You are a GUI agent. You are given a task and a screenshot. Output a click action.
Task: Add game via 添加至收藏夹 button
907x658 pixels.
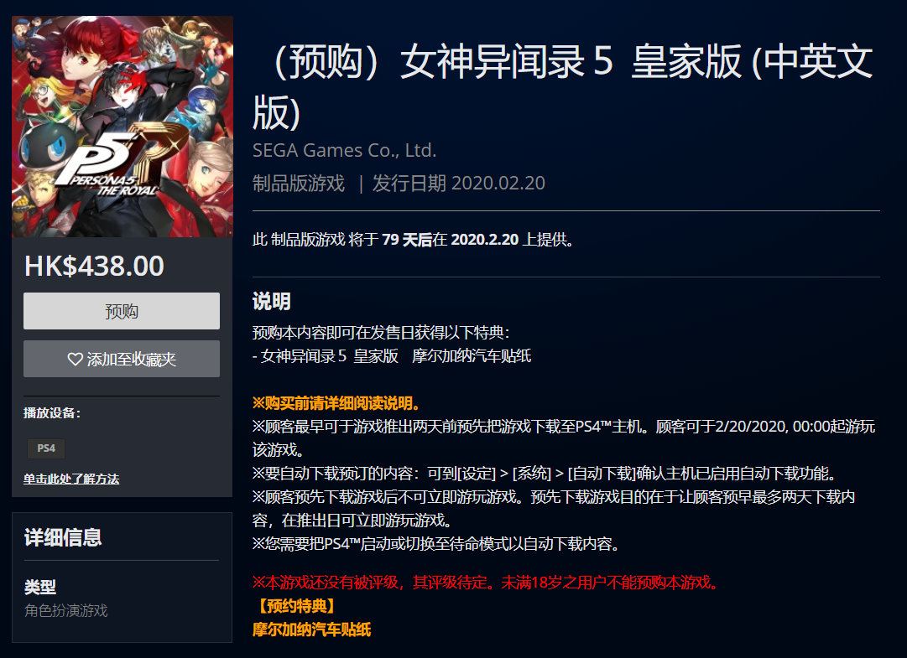click(122, 359)
